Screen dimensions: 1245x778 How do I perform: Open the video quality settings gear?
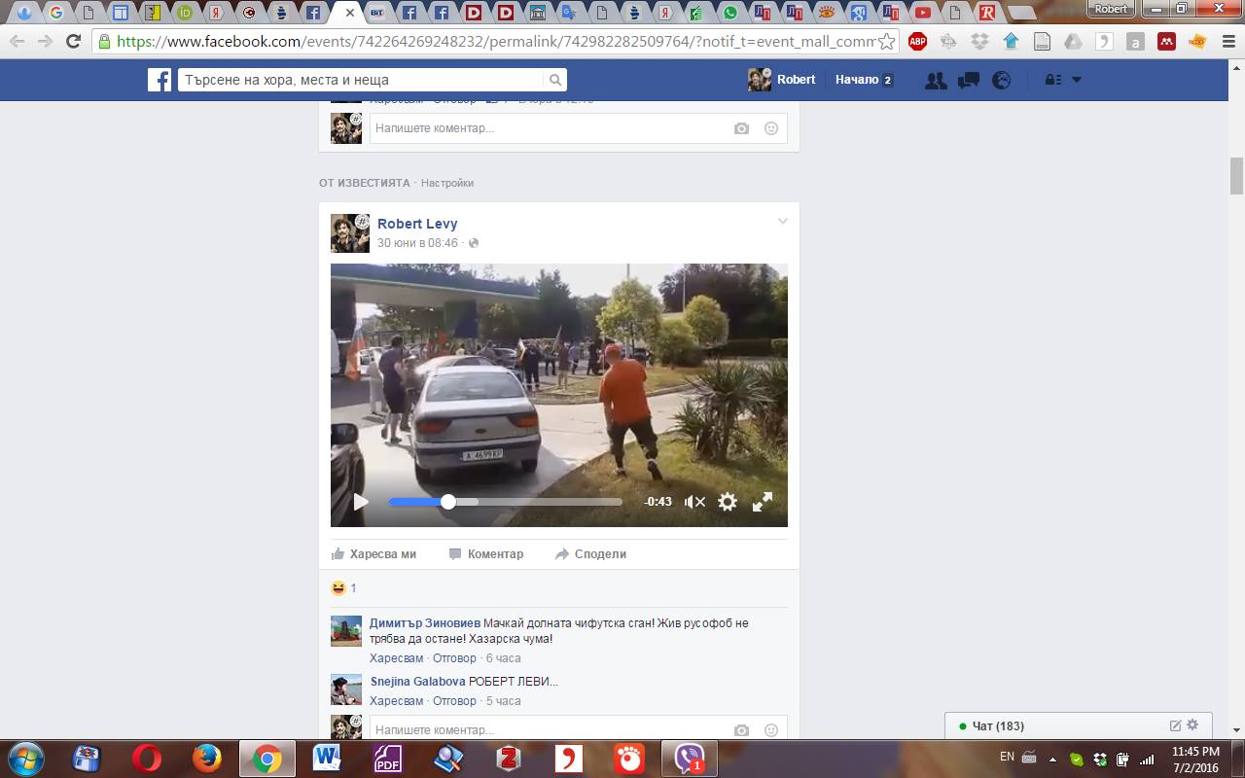click(728, 502)
